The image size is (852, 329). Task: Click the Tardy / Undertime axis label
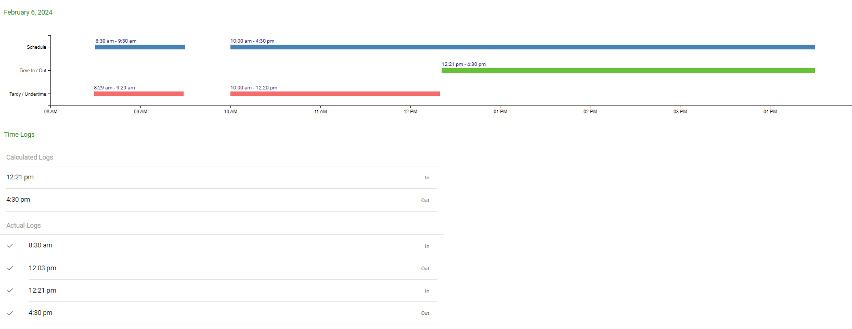tap(28, 94)
